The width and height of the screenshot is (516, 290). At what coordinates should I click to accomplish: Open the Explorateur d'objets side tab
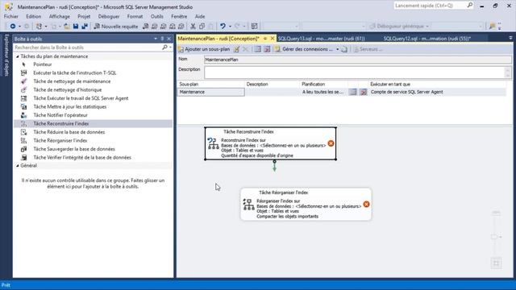click(6, 56)
